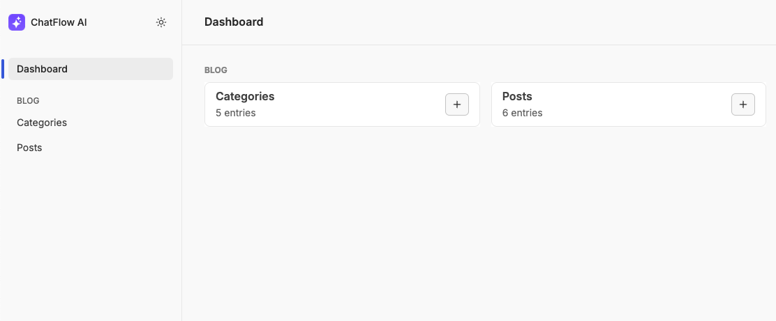The width and height of the screenshot is (776, 321).
Task: Open Posts in the sidebar navigation
Action: [x=29, y=148]
